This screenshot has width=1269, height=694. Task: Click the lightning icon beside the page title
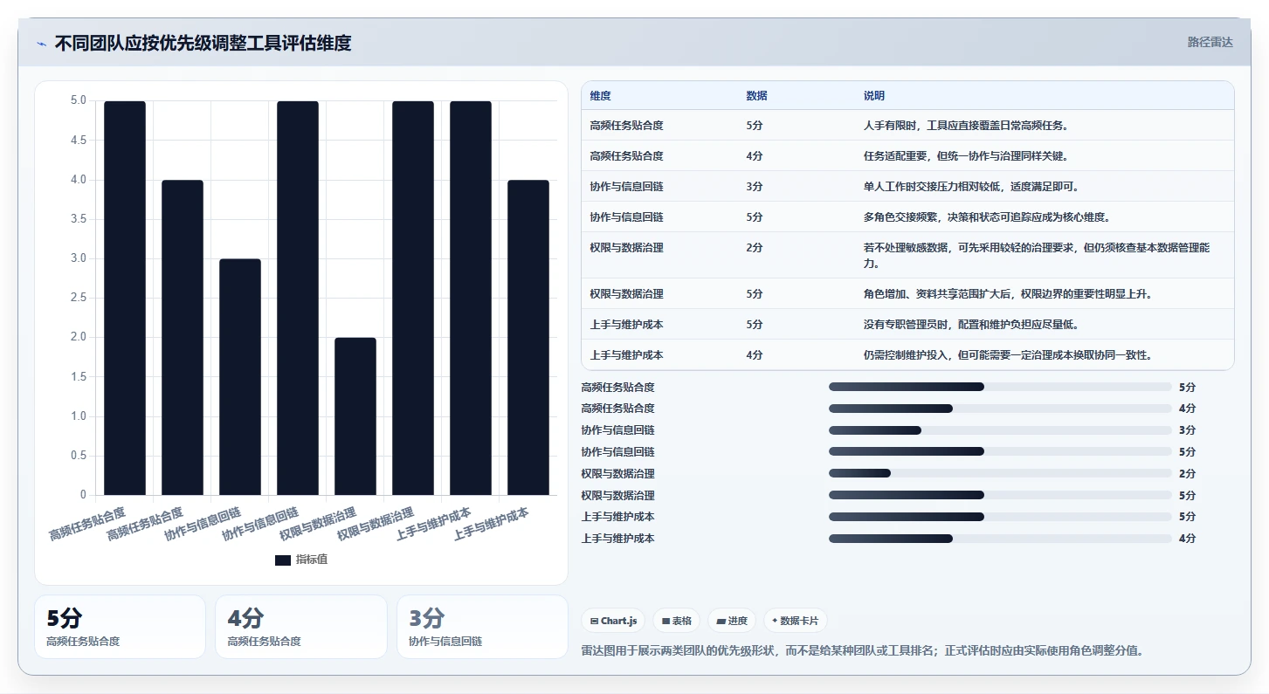42,44
